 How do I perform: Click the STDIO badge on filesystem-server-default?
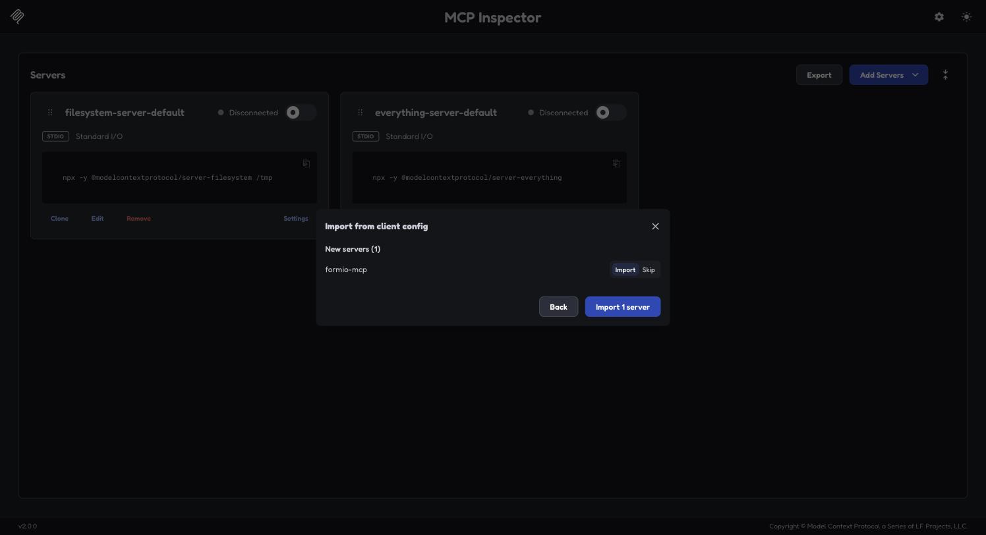[55, 136]
